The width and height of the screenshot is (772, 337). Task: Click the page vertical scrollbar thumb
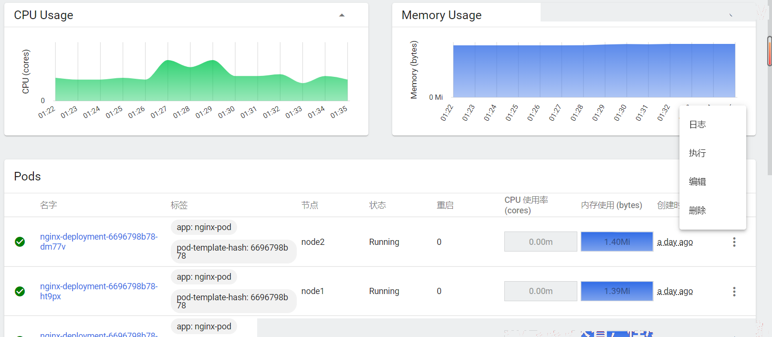tap(769, 51)
